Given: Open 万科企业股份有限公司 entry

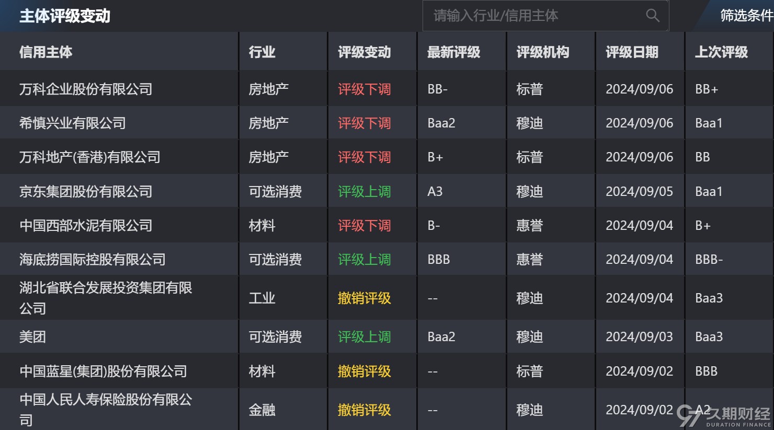Looking at the screenshot, I should pos(86,89).
